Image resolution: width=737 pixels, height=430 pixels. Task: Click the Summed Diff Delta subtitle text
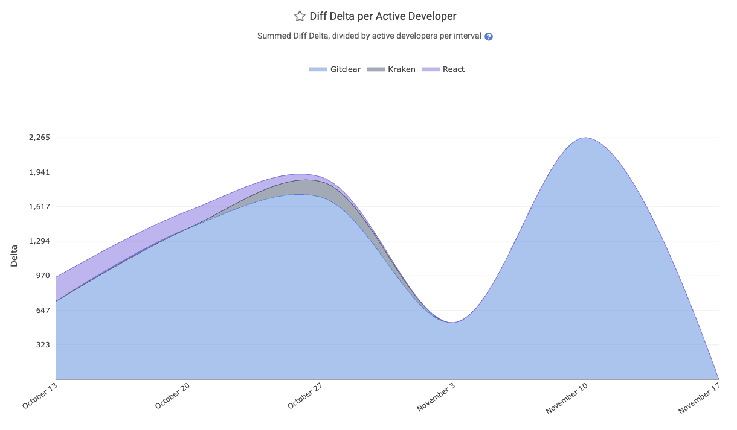369,36
